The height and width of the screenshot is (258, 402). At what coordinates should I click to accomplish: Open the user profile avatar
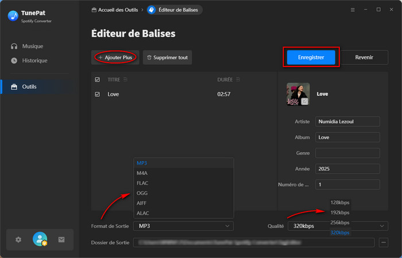(40, 240)
